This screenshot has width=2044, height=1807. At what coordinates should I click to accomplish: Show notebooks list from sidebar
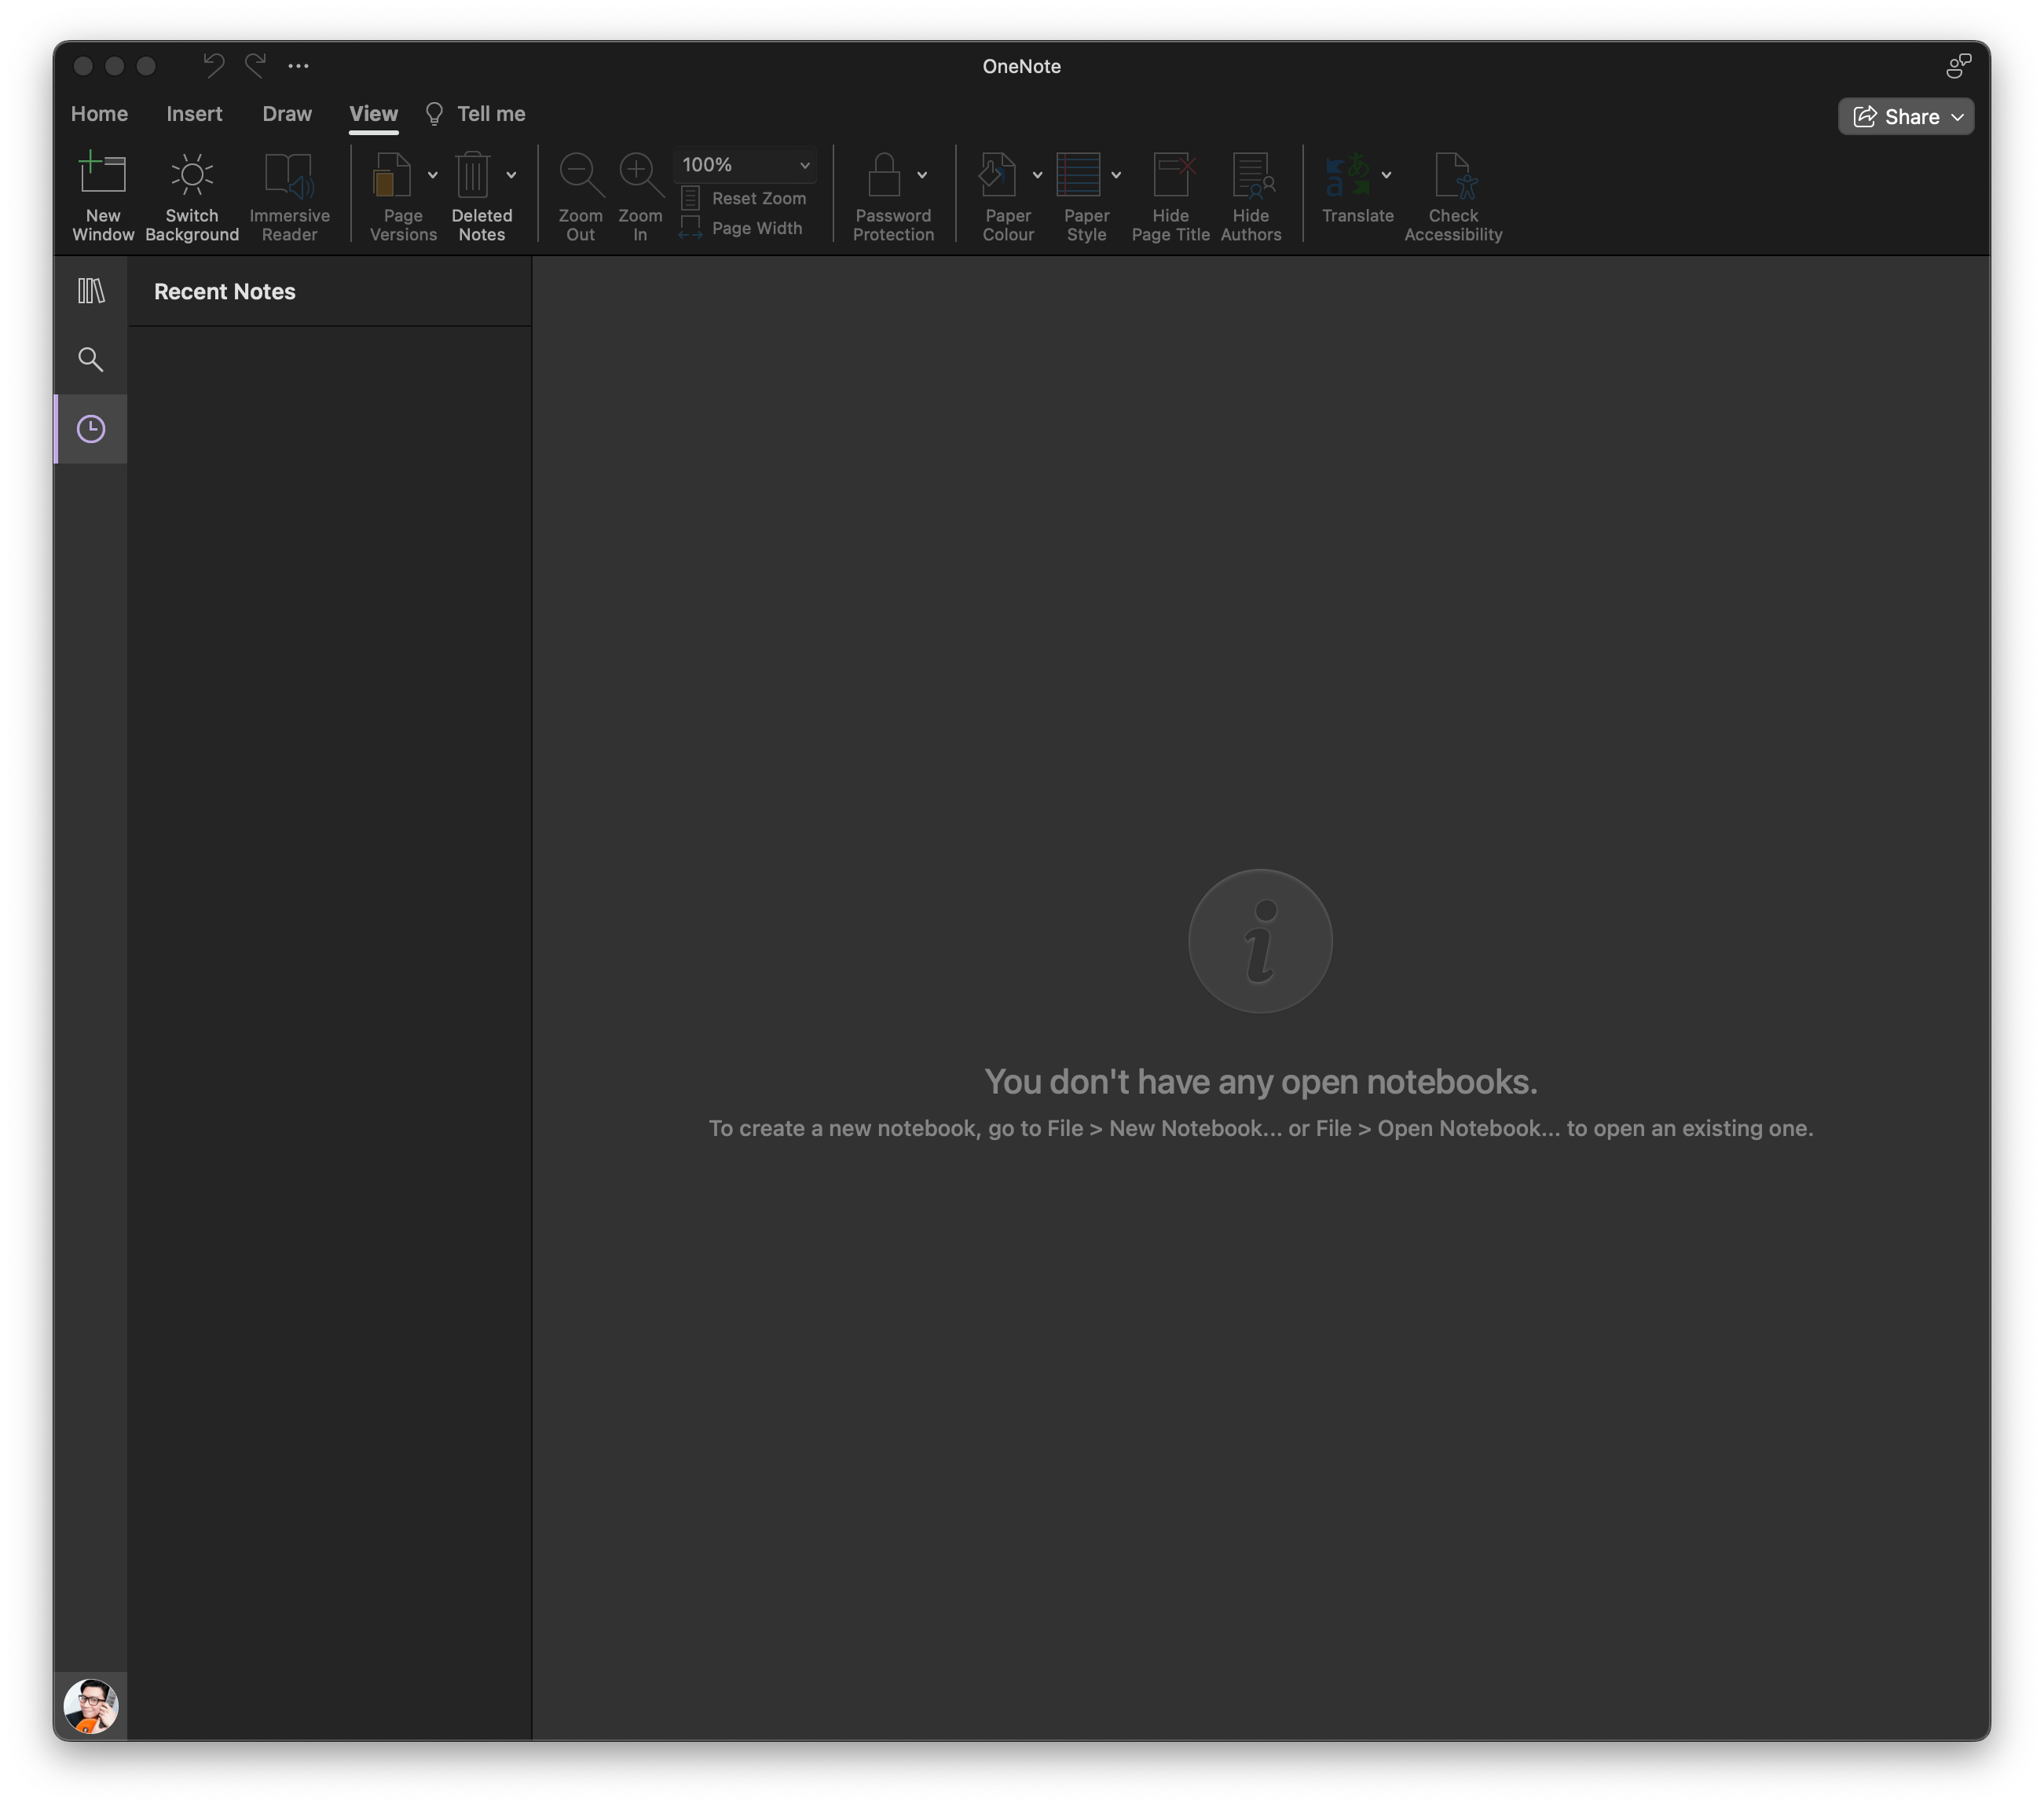click(91, 291)
